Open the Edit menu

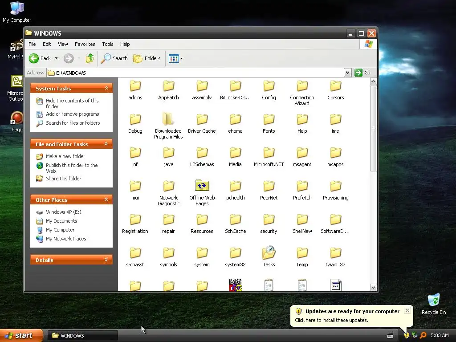click(x=46, y=44)
